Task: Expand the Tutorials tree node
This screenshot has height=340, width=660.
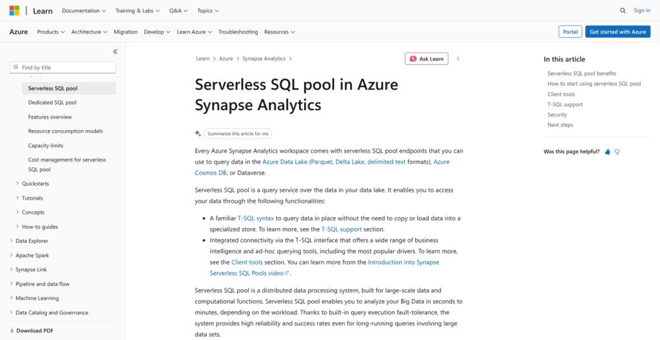Action: click(x=17, y=198)
